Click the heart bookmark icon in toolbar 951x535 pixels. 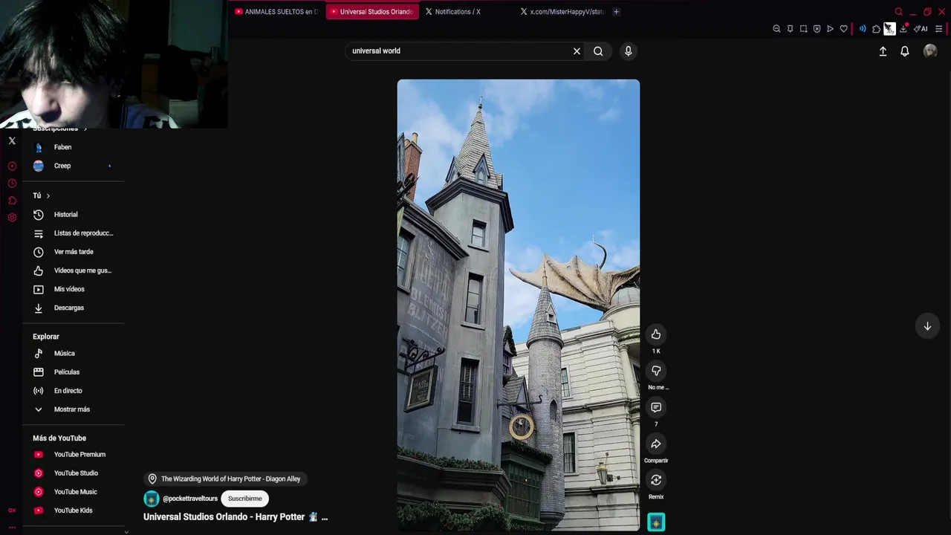(x=843, y=29)
